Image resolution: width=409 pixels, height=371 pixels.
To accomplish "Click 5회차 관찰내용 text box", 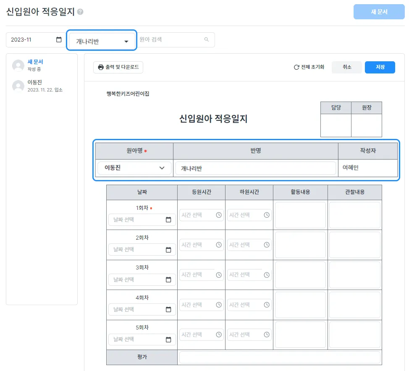I will 355,335.
